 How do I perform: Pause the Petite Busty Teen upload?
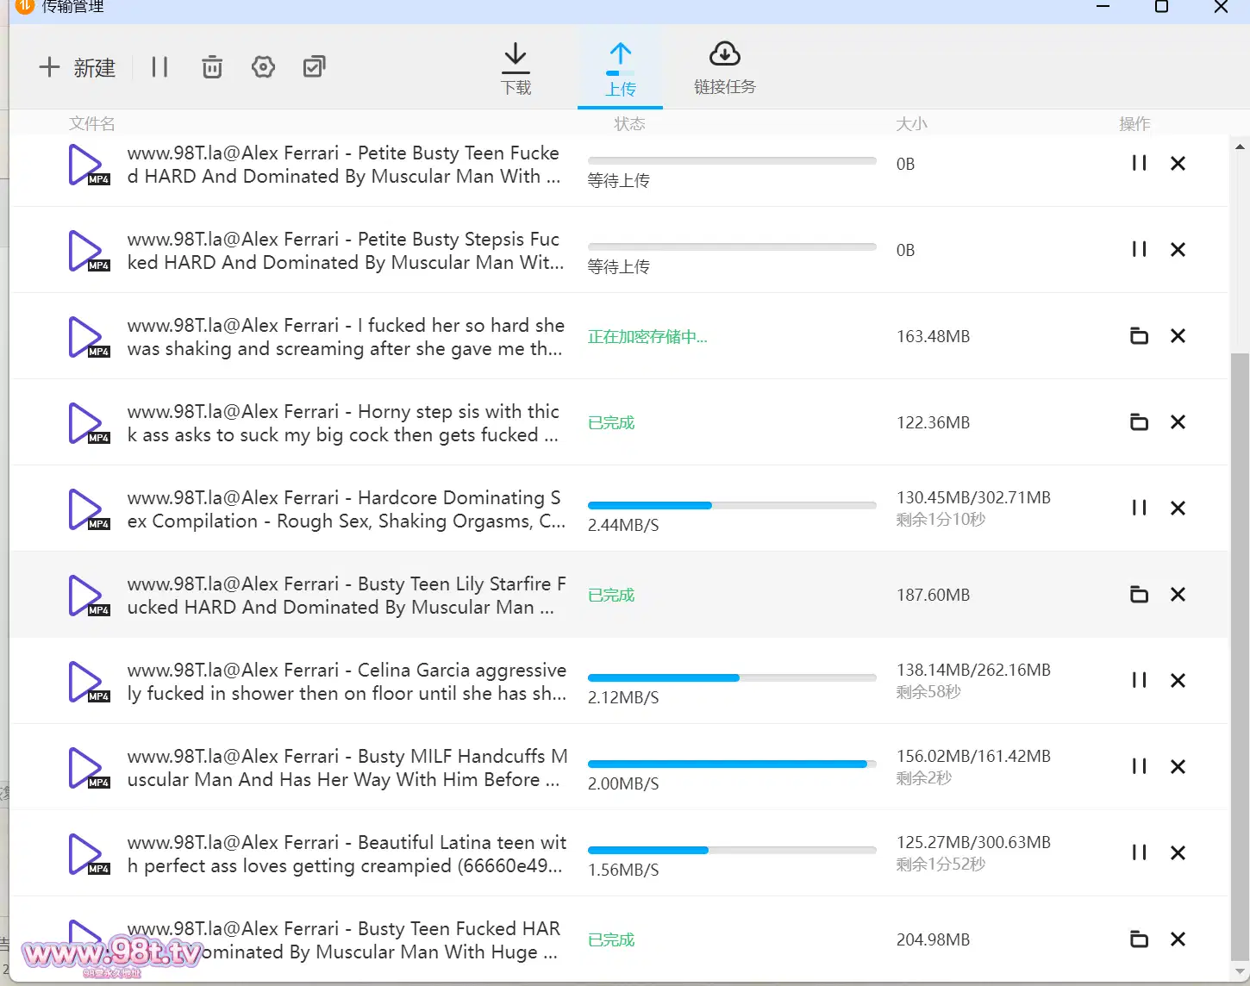1139,163
